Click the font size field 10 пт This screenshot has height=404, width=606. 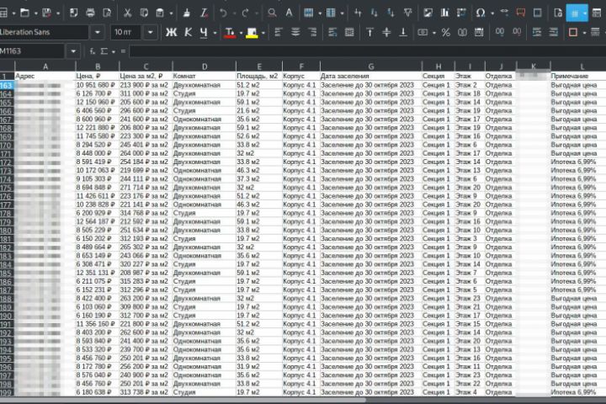[126, 33]
